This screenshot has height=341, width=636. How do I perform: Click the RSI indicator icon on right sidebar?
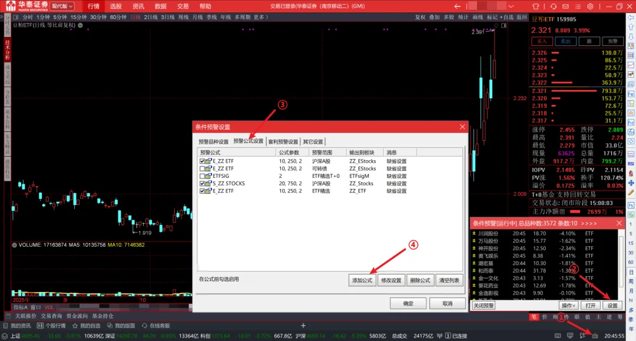[631, 164]
